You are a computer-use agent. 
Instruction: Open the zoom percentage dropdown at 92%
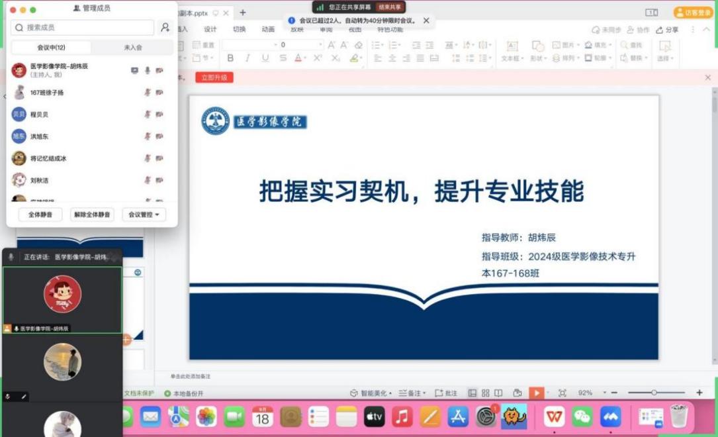(588, 393)
